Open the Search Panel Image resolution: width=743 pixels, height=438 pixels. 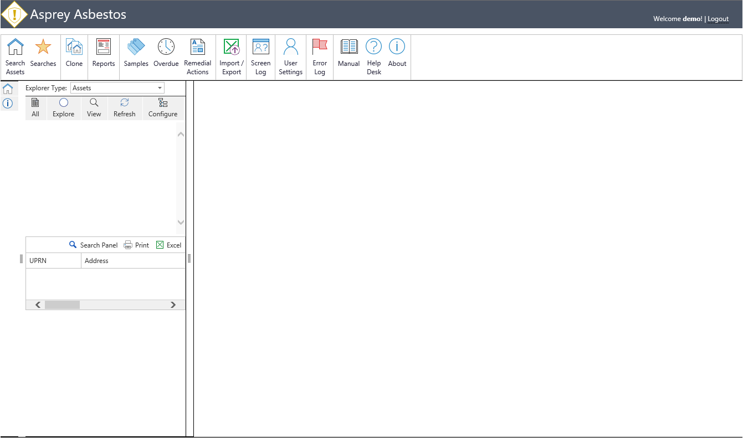[x=93, y=245]
